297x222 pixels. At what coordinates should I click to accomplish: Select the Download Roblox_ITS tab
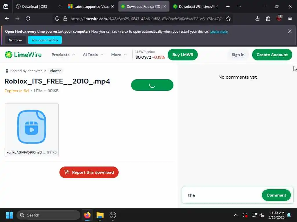point(144,7)
